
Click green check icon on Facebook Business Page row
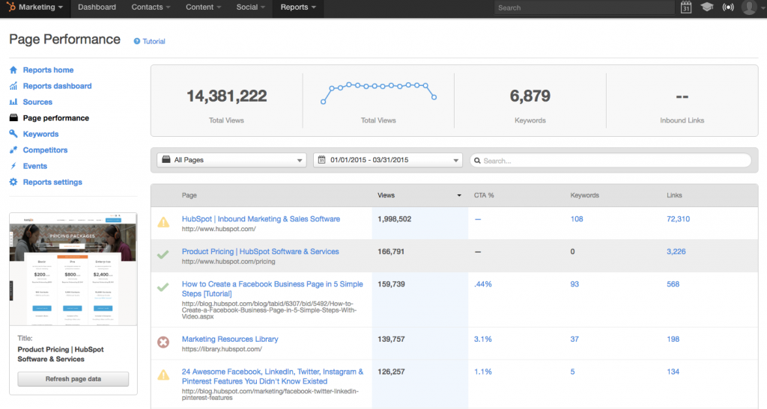[163, 287]
